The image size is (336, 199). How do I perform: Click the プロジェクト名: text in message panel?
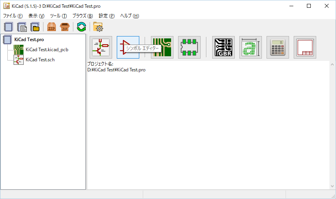100,64
